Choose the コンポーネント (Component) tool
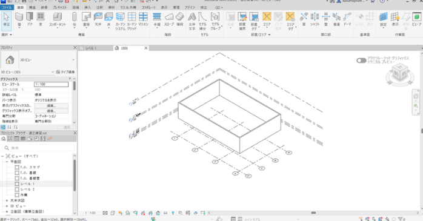Screen dimensions: 423x221 (x=57, y=19)
